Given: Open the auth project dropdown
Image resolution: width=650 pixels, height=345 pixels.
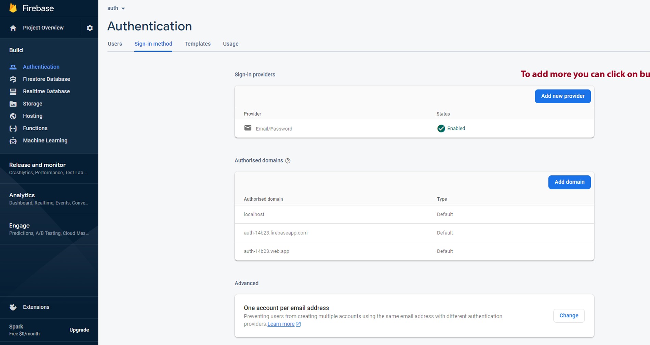Looking at the screenshot, I should (116, 8).
